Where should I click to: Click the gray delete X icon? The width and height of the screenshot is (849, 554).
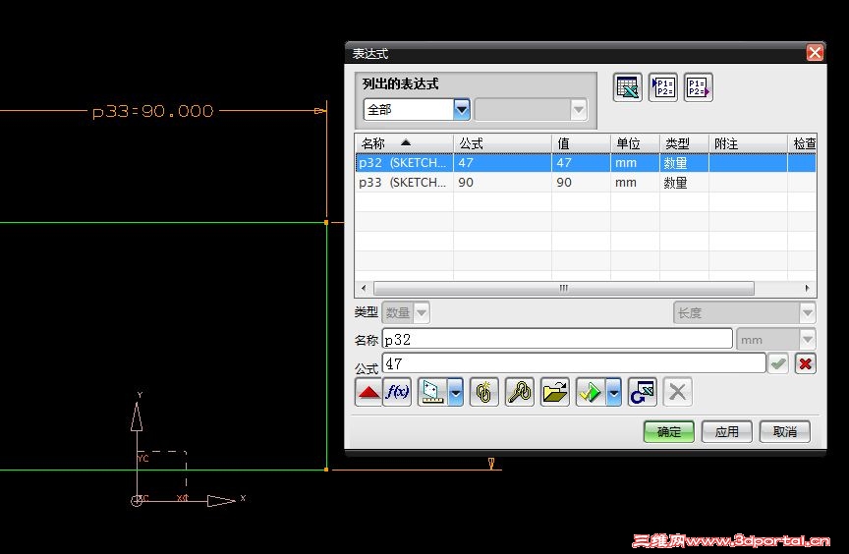(x=677, y=392)
